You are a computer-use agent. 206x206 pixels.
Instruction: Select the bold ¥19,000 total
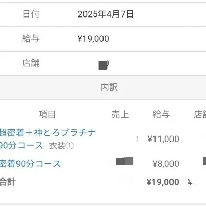163,182
